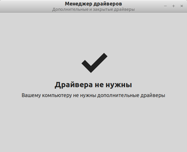Maximize the window with plus button
This screenshot has width=187, height=152.
(174, 6)
